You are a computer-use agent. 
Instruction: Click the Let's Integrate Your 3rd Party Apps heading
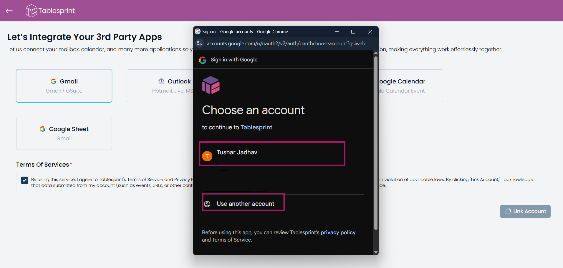tap(85, 37)
